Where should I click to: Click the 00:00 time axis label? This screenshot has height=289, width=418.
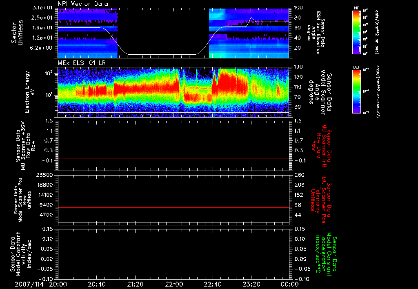pyautogui.click(x=290, y=284)
